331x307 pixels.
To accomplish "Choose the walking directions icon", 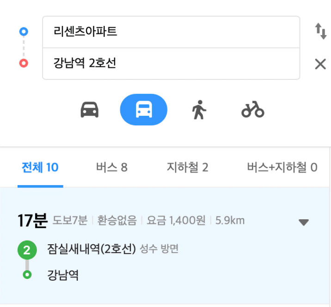I will (199, 110).
